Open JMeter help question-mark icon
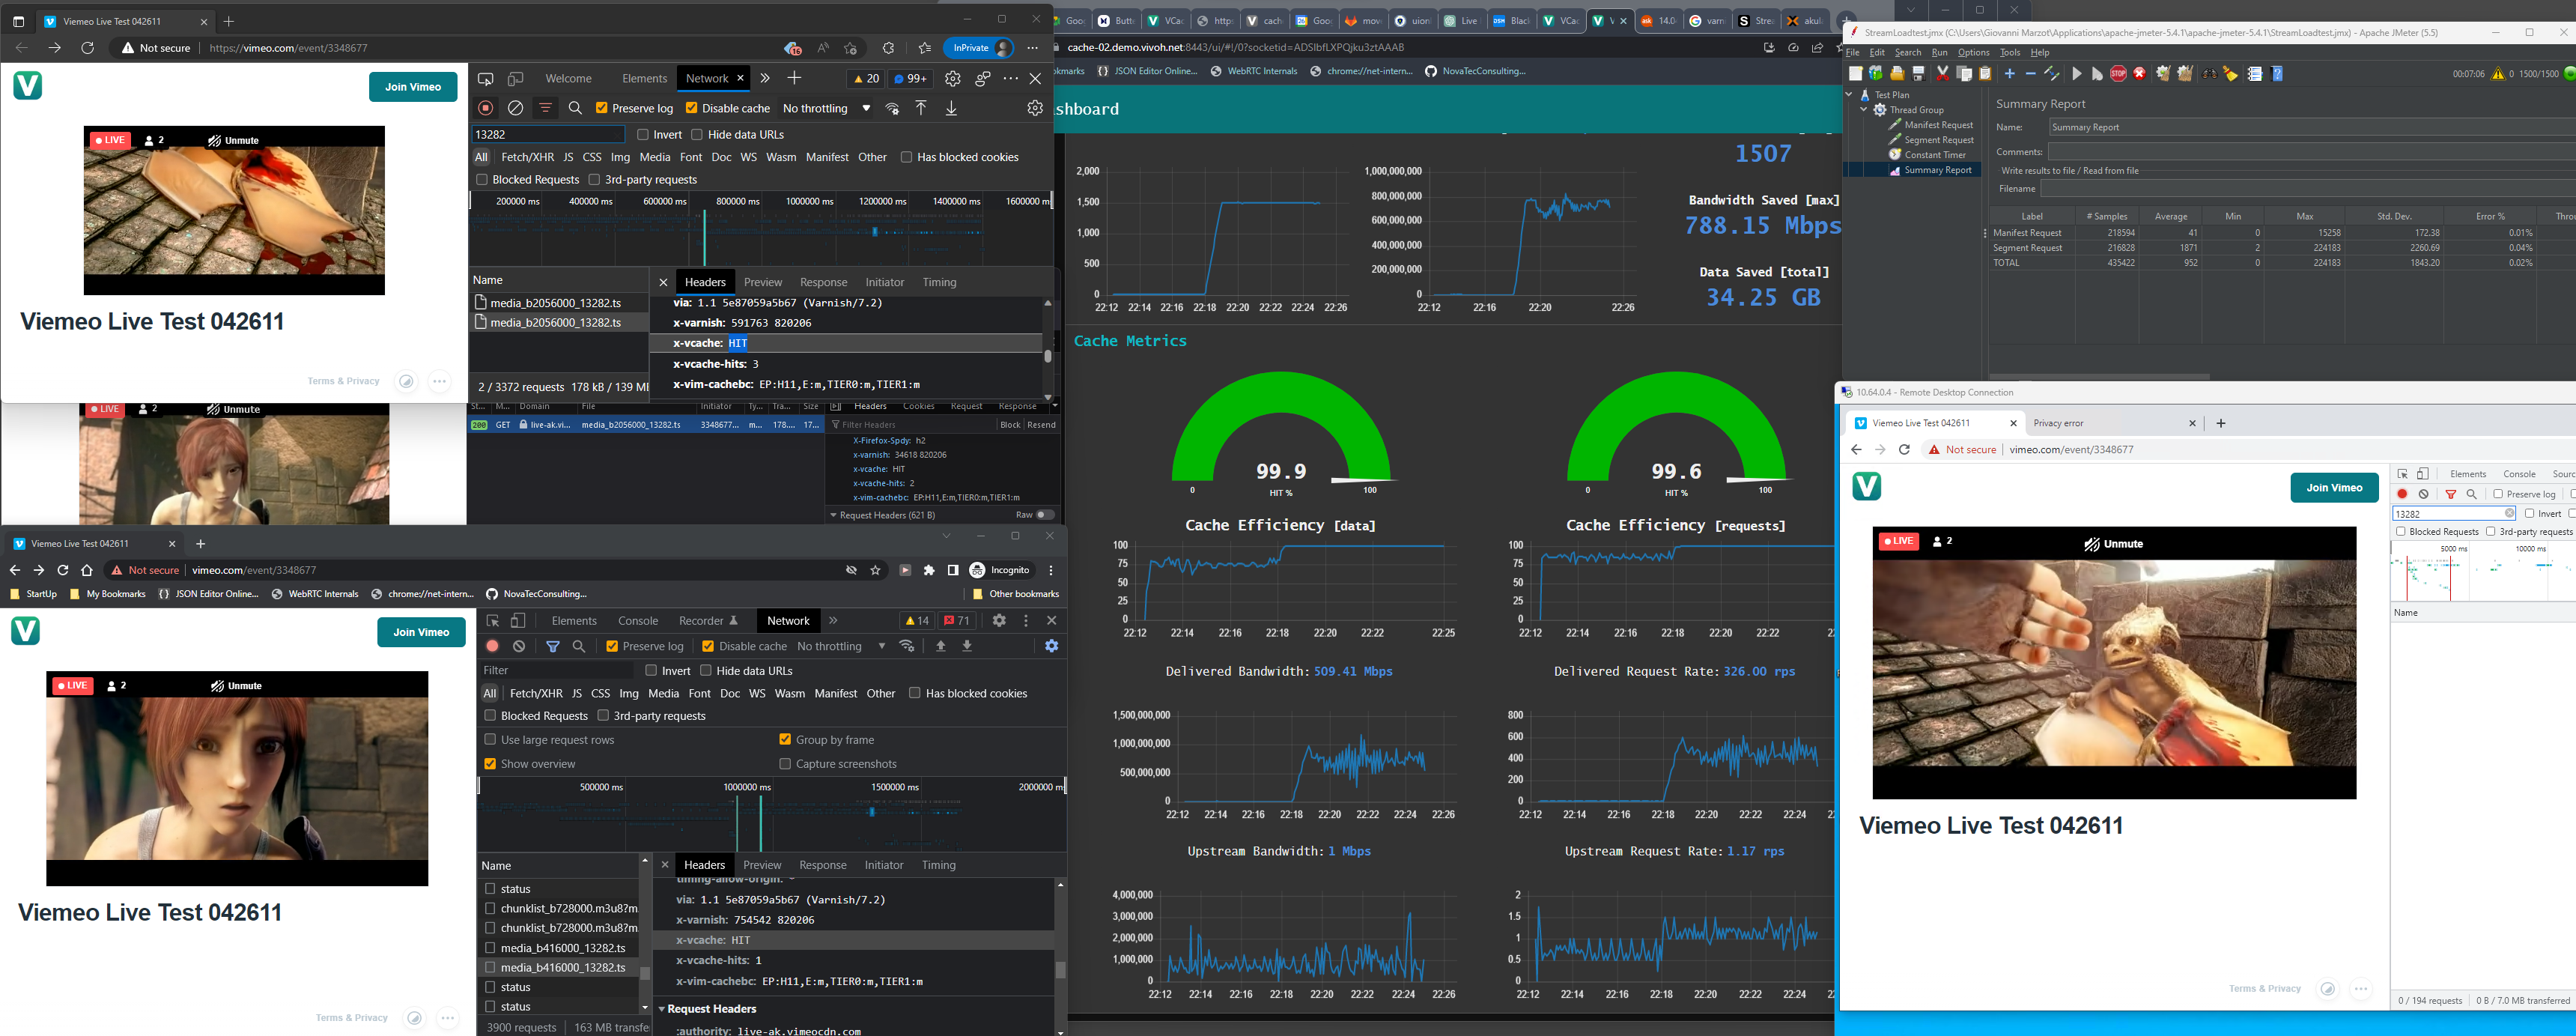Screen dimensions: 2576x1036 click(x=2277, y=74)
